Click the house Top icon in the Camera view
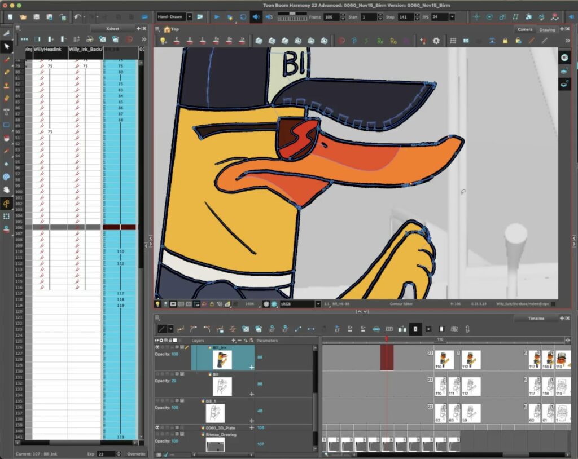 [x=167, y=29]
